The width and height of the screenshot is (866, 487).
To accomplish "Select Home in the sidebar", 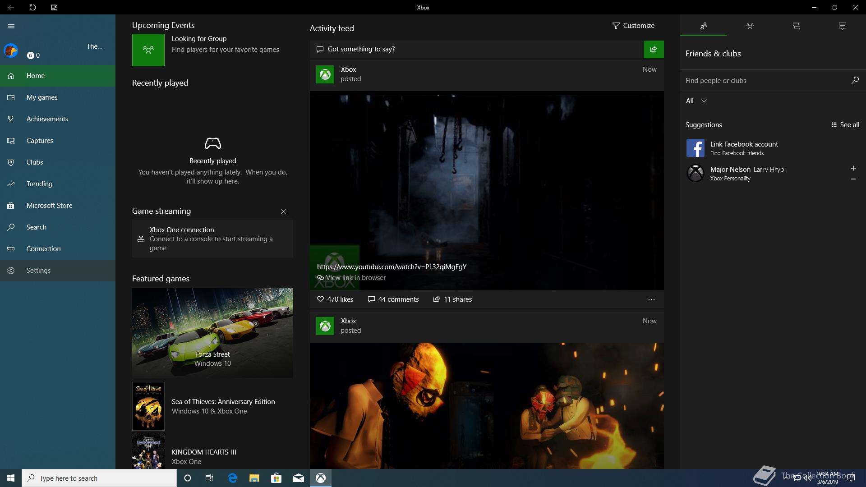I will pyautogui.click(x=58, y=76).
